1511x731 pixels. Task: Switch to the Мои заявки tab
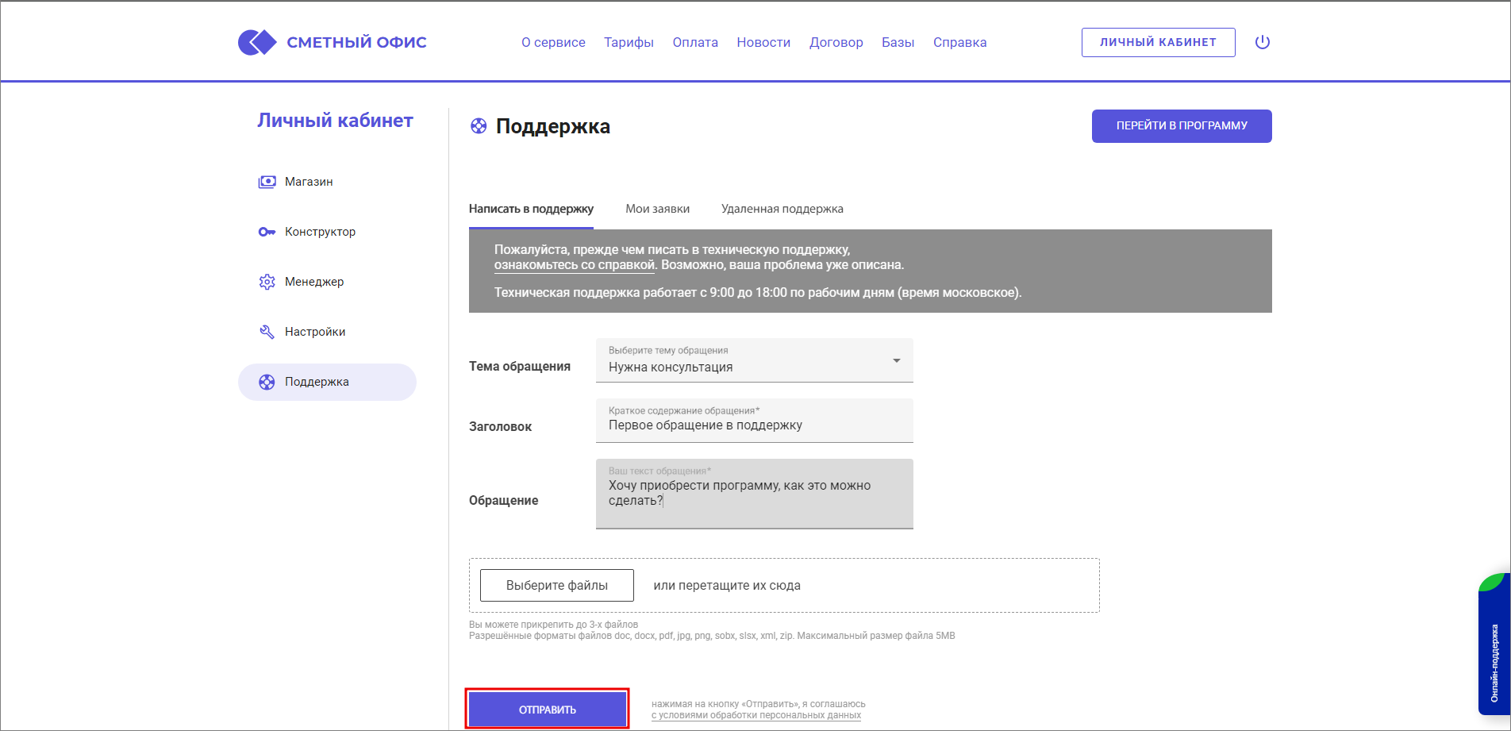(657, 209)
